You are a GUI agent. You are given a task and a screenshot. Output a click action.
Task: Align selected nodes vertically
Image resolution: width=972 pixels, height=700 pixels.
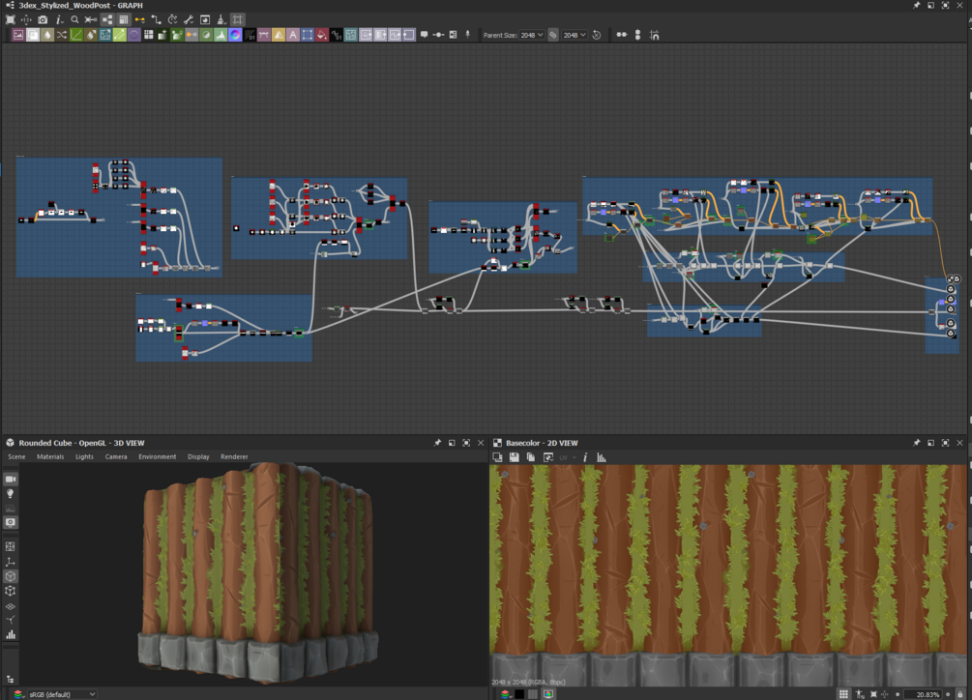tap(638, 35)
